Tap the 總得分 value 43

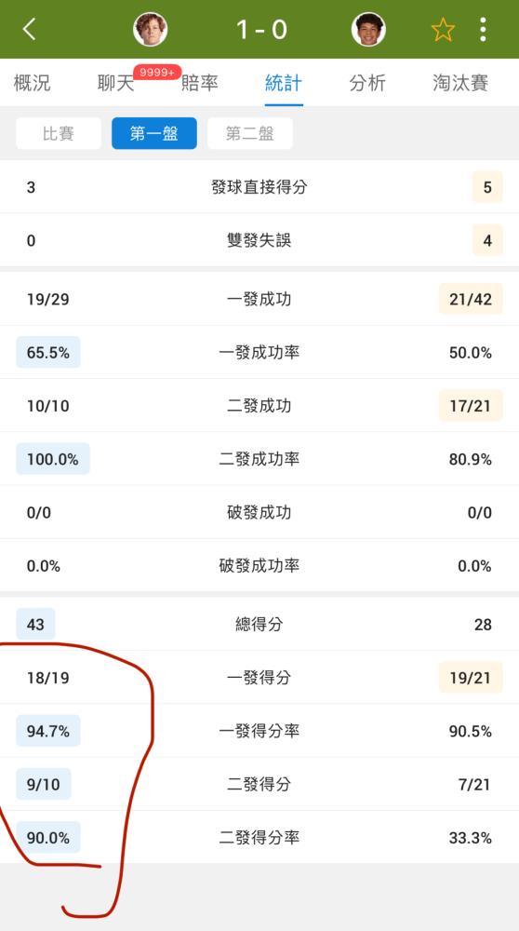[x=35, y=624]
